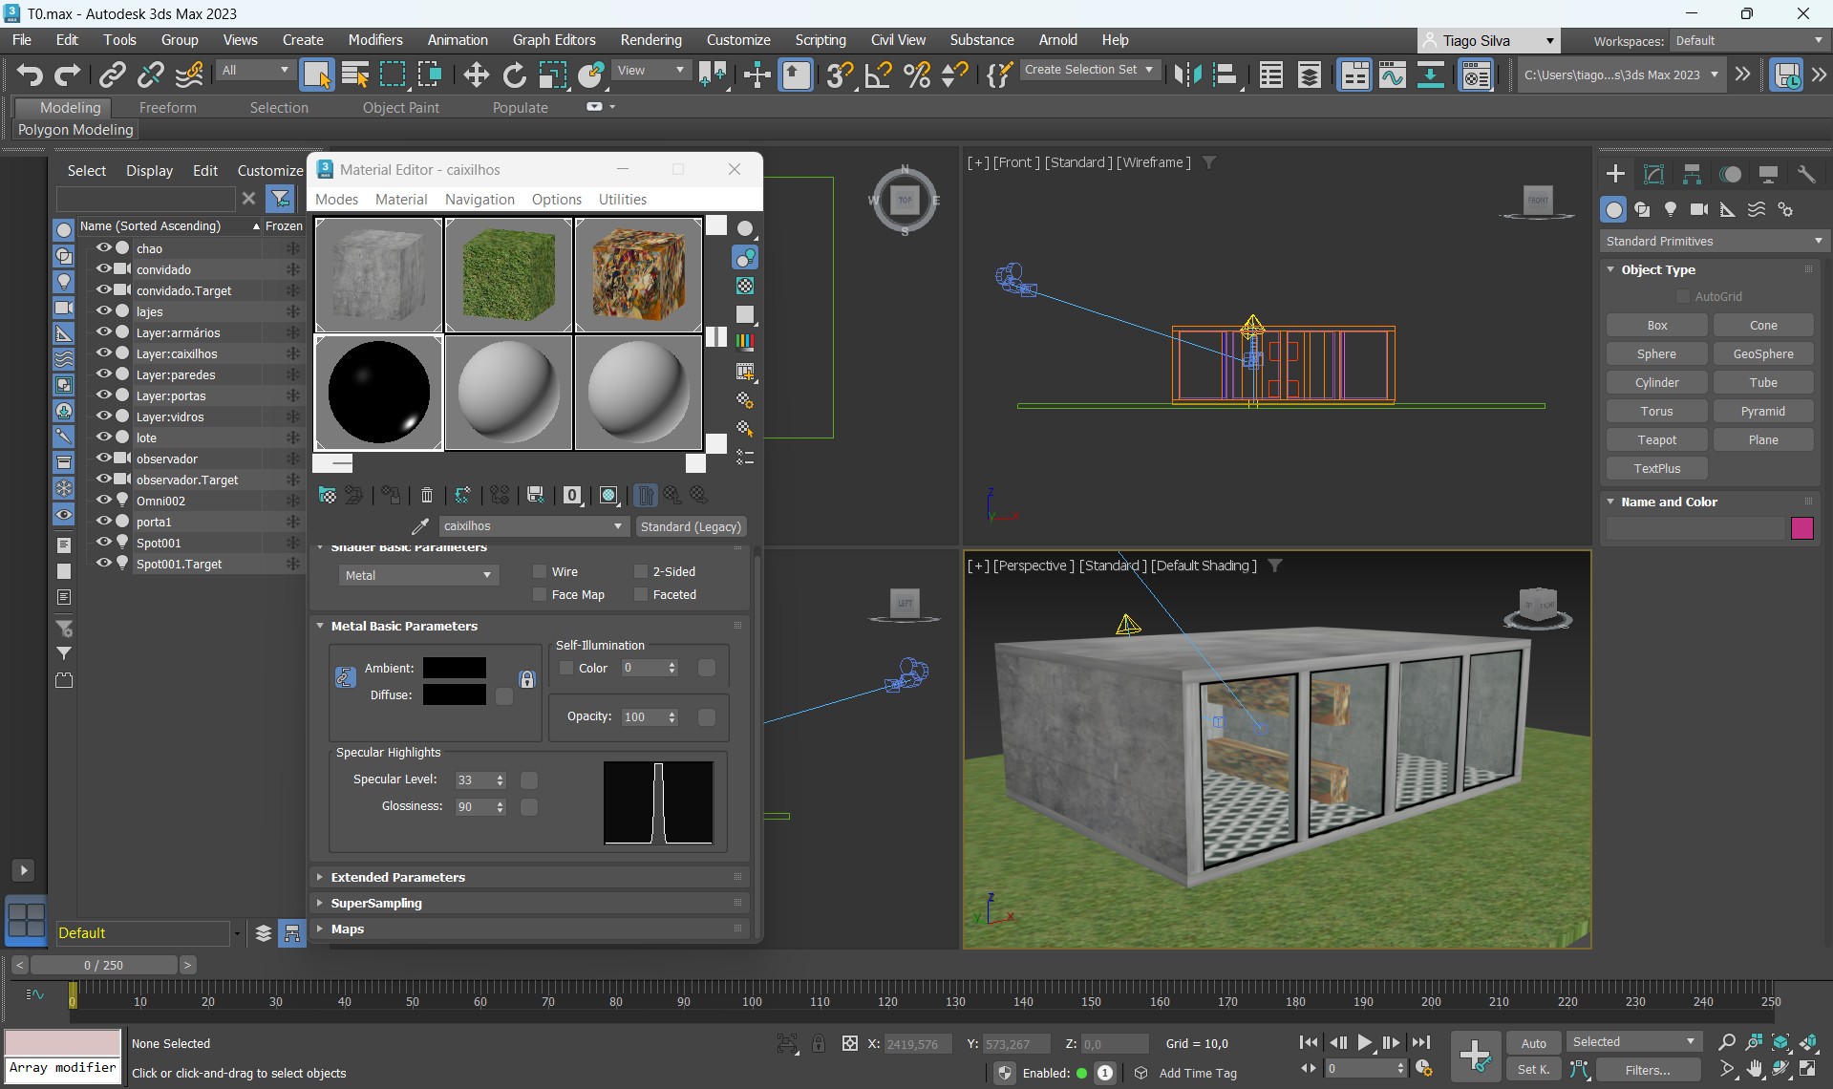Pick material from object eyedropper
The height and width of the screenshot is (1089, 1833).
(419, 526)
